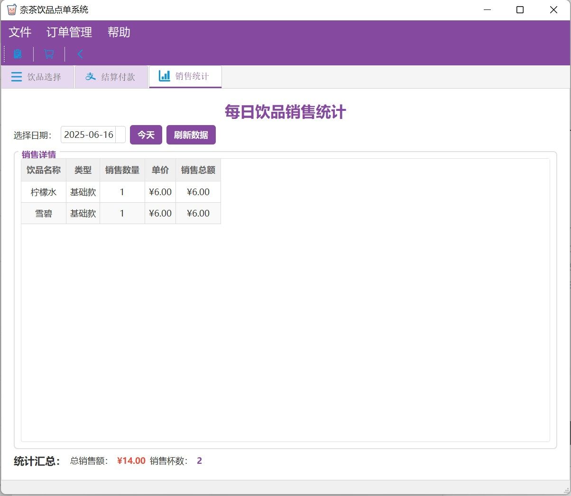This screenshot has height=496, width=571.
Task: Click the 销售总额 column header
Action: 198,170
